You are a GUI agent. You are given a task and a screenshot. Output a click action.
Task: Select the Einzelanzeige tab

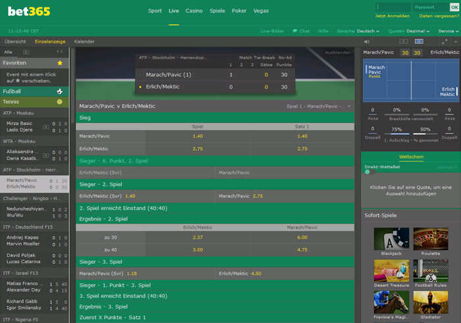[50, 41]
